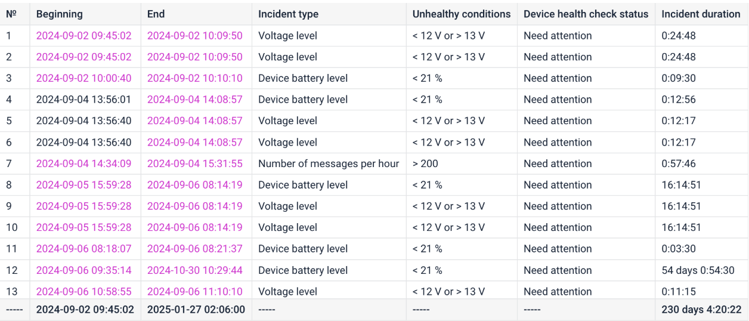Open end link 2024-09-06 11:10:10
This screenshot has height=321, width=749.
(195, 292)
